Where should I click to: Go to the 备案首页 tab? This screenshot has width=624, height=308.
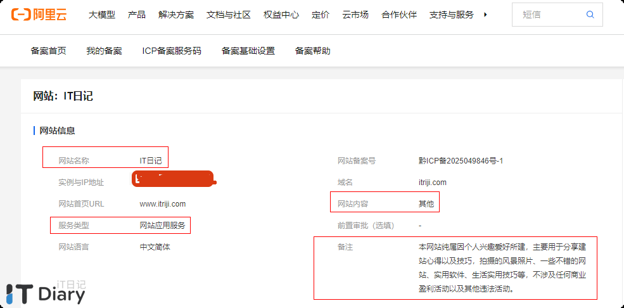point(48,51)
